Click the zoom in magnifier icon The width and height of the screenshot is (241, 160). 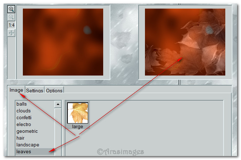tap(11, 9)
